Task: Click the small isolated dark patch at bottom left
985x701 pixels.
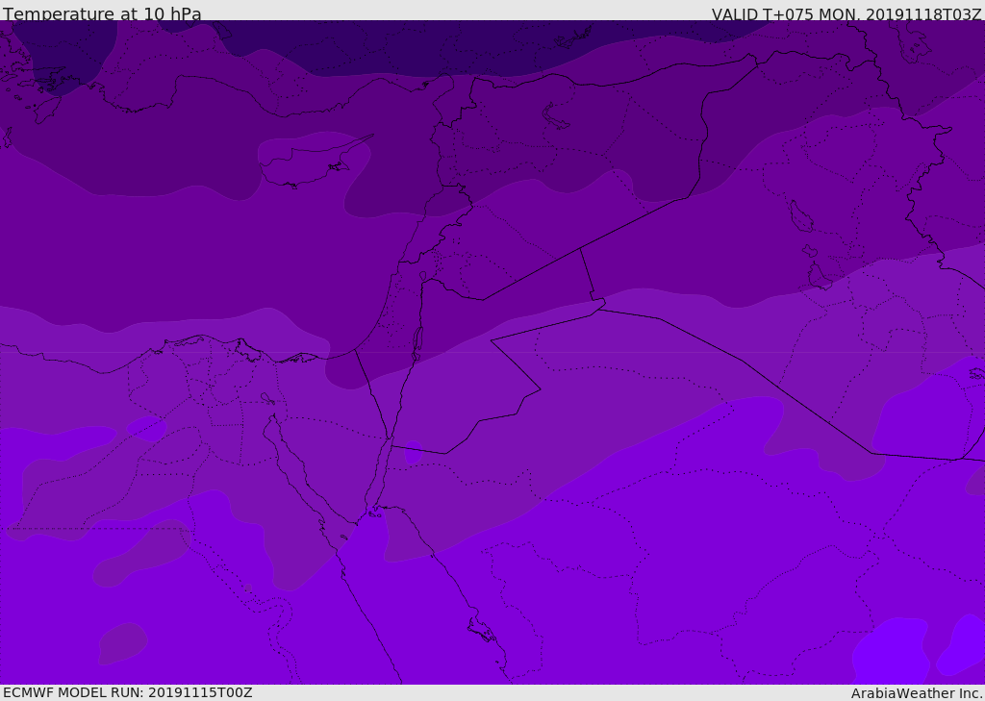Action: point(122,642)
